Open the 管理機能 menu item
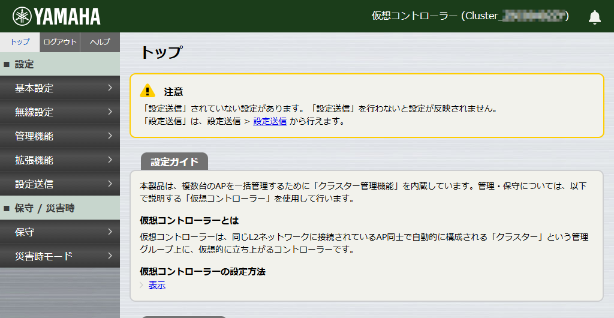Screen dimensions: 614x318 [x=60, y=136]
